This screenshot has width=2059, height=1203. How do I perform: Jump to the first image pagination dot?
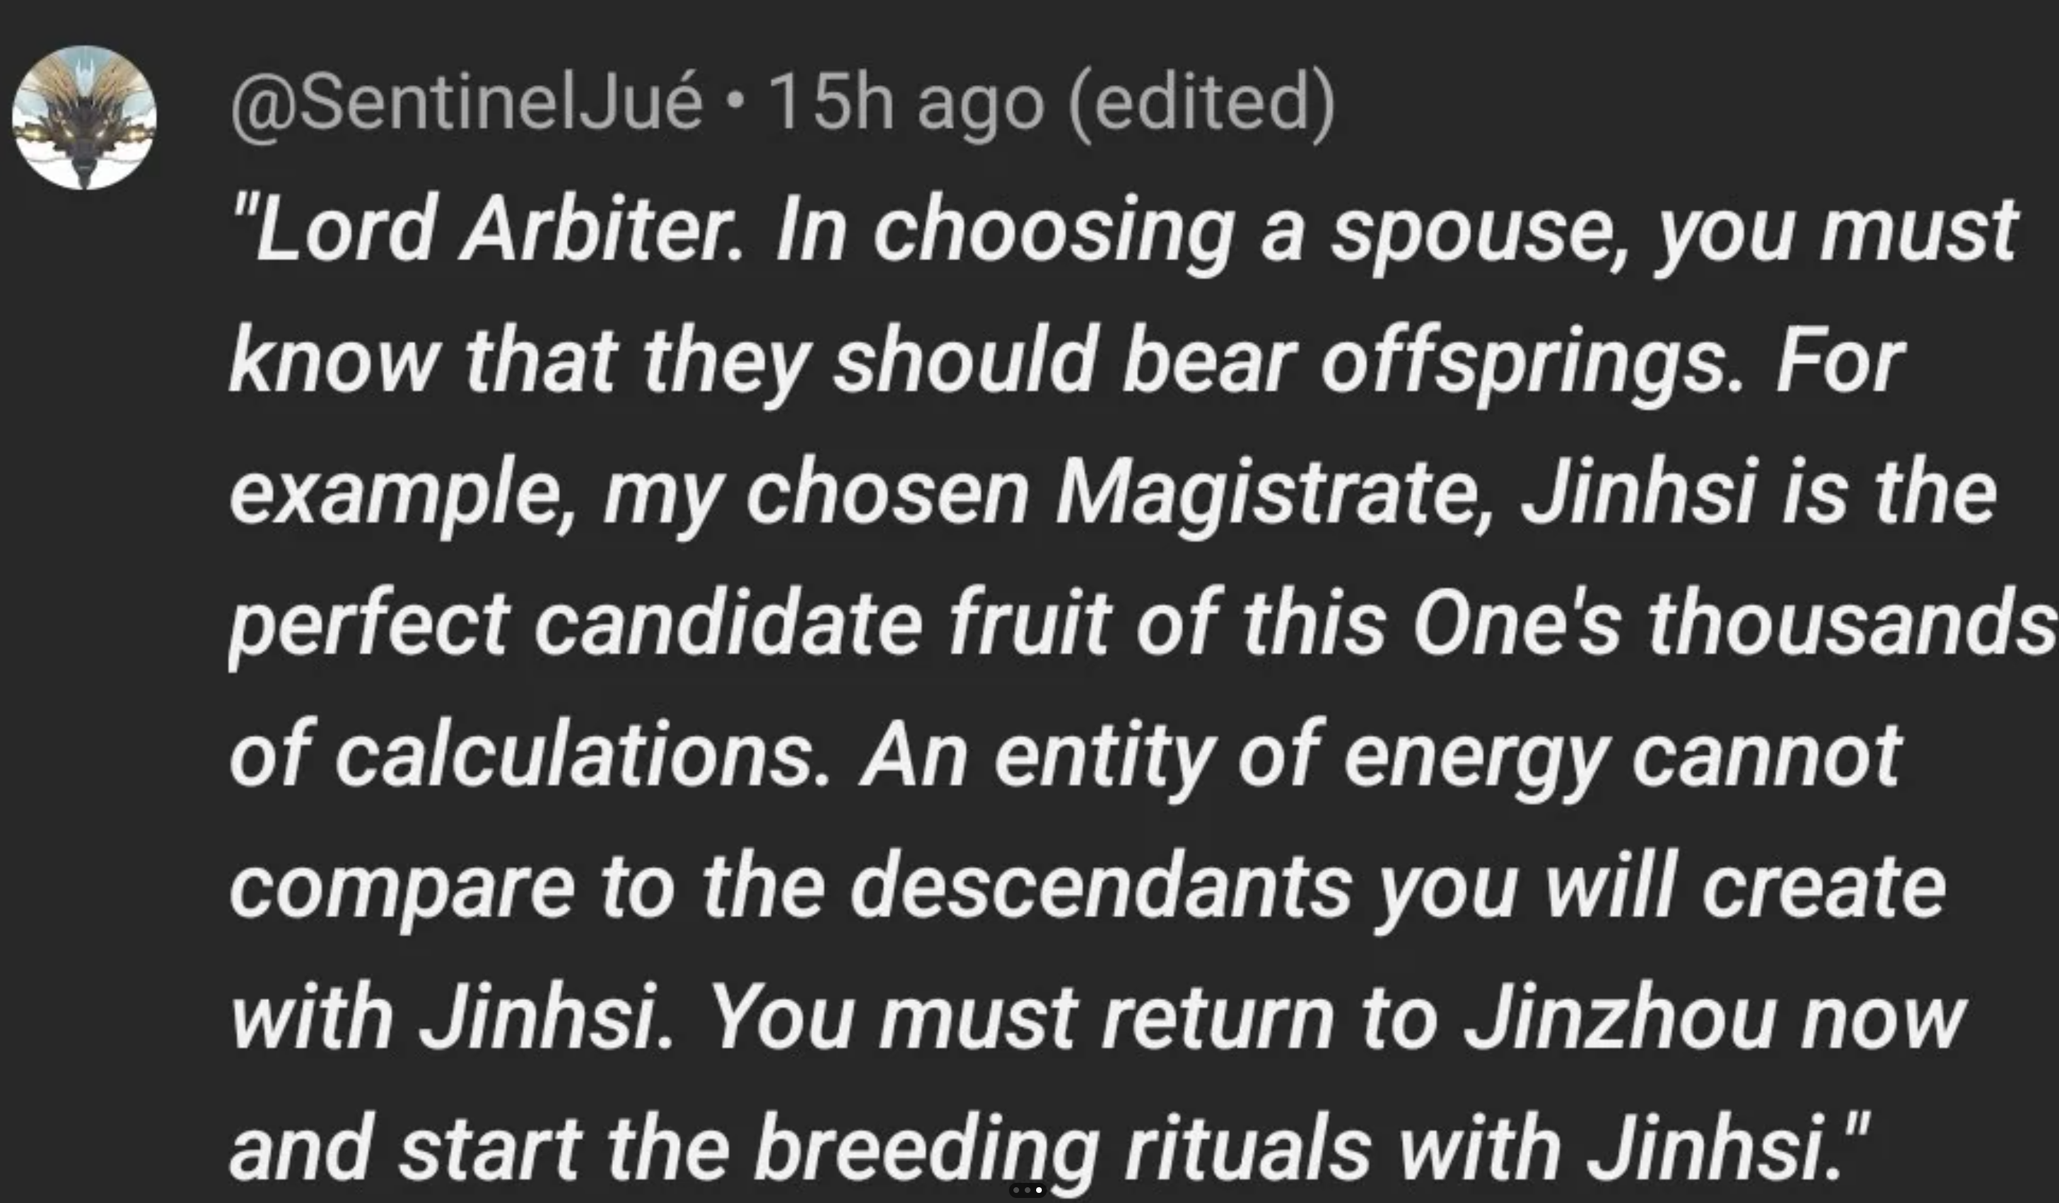pos(1017,1191)
